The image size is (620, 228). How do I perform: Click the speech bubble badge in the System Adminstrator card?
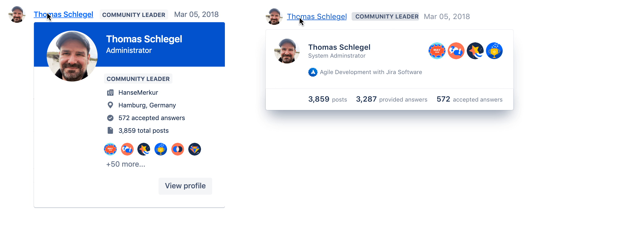coord(456,51)
